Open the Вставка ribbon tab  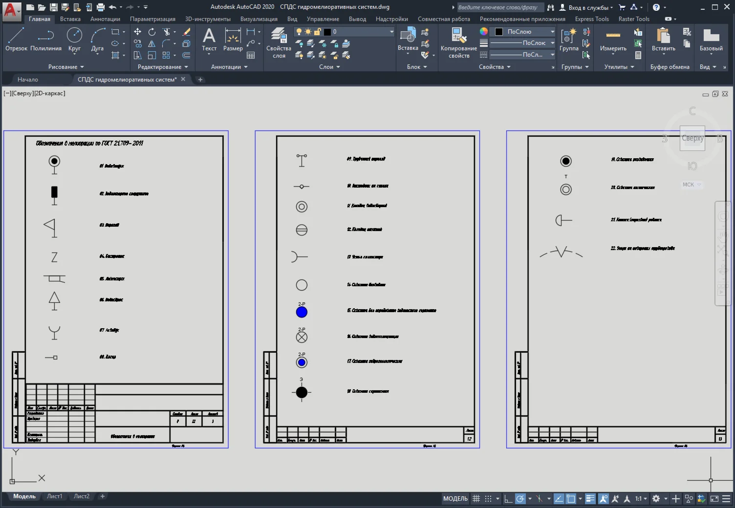[70, 19]
